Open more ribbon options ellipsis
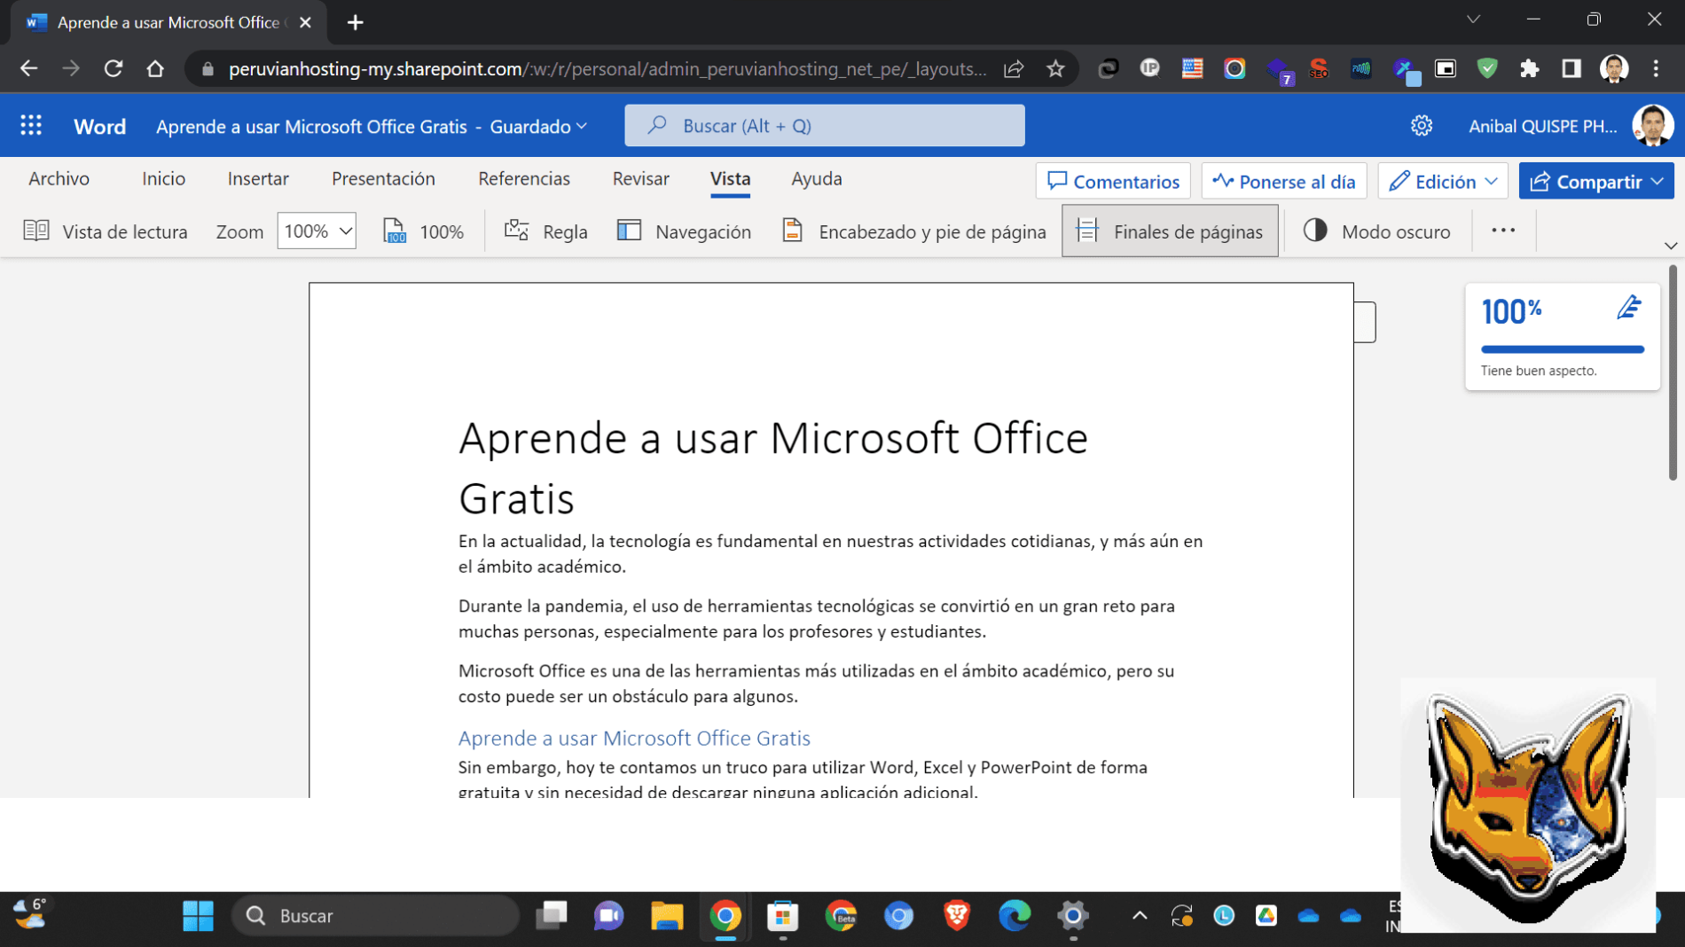Image resolution: width=1685 pixels, height=947 pixels. point(1503,231)
